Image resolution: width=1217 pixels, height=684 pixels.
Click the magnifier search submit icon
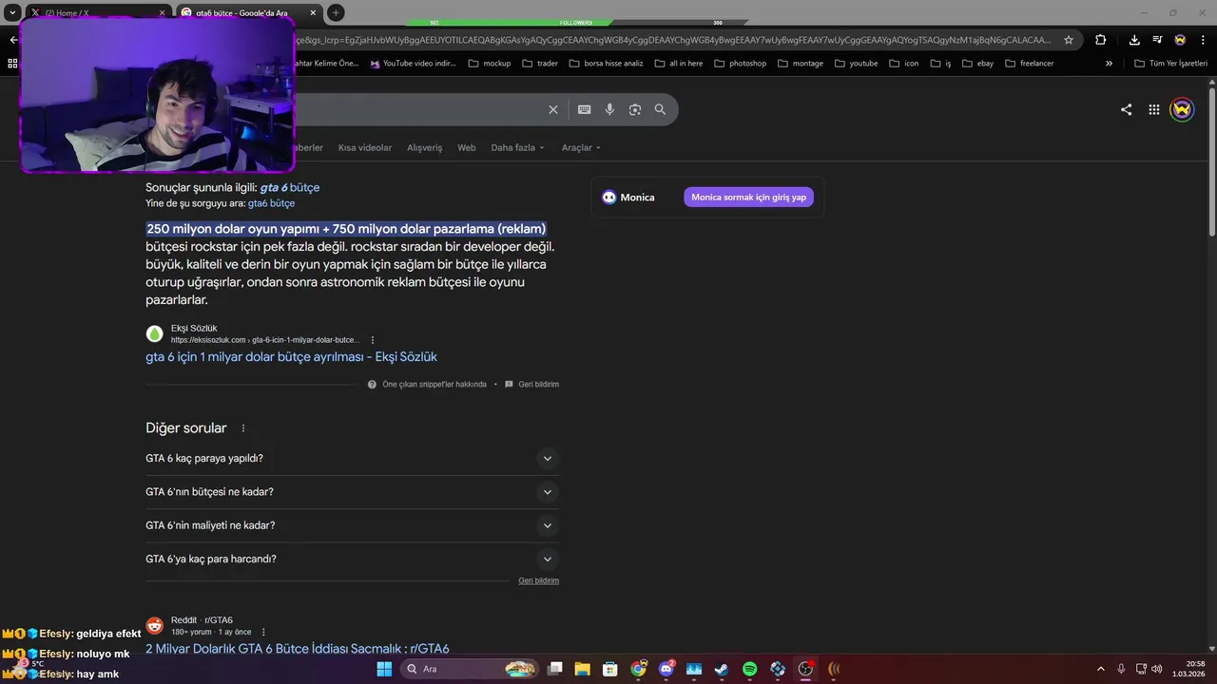pos(660,109)
